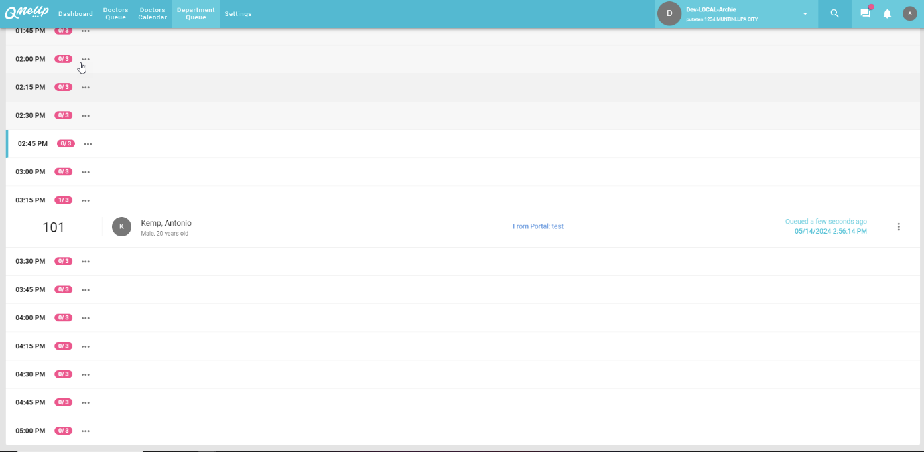Expand the Dev-LOCAL-Archie account dropdown arrow

[805, 14]
